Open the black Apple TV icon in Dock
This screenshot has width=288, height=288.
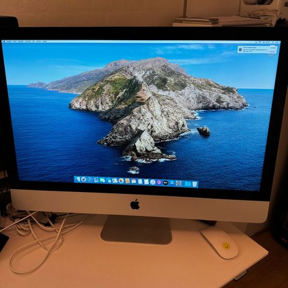[x=166, y=182]
